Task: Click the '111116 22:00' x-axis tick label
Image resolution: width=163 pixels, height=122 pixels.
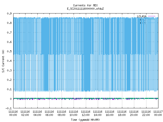Action: [x=146, y=113]
